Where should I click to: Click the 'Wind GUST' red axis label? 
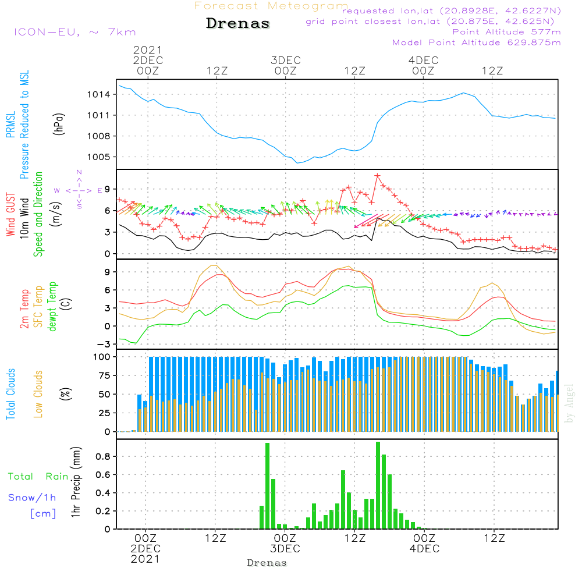pos(10,215)
